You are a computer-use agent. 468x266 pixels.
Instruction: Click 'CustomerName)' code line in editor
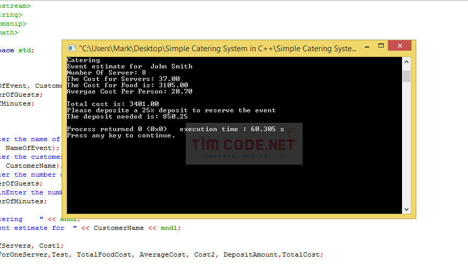pos(33,166)
